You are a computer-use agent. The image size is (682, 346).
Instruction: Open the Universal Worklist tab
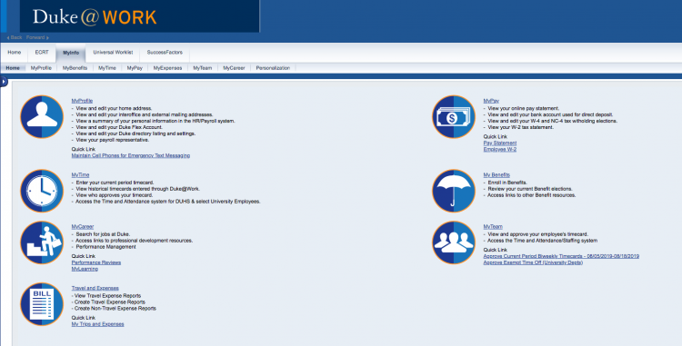tap(113, 53)
